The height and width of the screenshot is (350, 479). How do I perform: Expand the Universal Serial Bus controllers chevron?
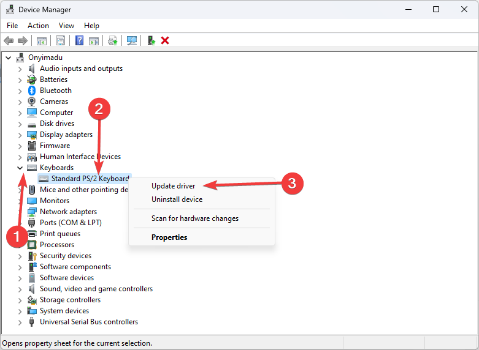20,322
